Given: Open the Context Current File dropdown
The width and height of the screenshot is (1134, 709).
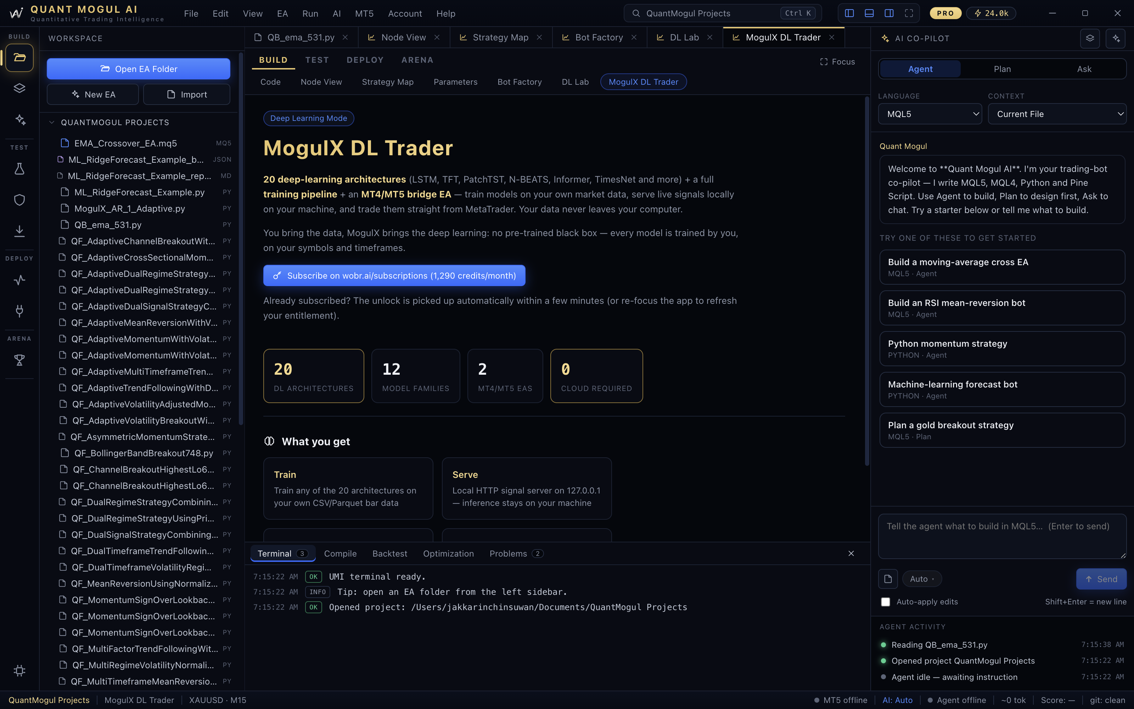Looking at the screenshot, I should (x=1057, y=114).
